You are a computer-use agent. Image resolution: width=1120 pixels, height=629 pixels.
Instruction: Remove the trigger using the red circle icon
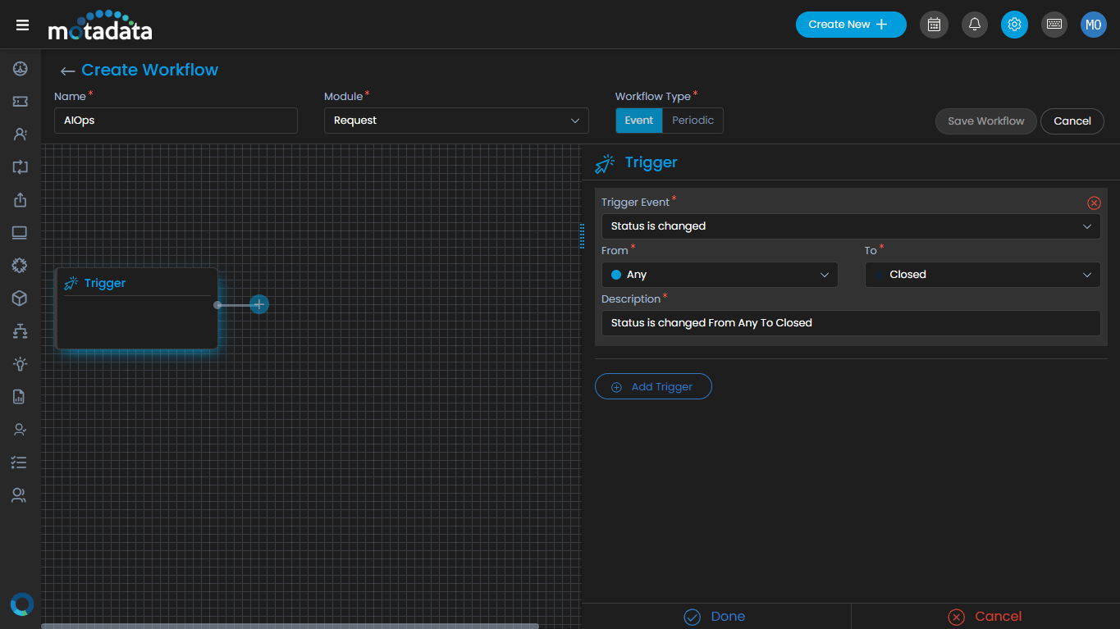point(1094,203)
